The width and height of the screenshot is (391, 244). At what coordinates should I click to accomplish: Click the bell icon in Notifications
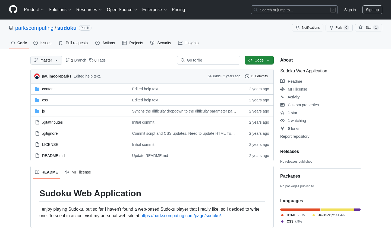pos(298,28)
